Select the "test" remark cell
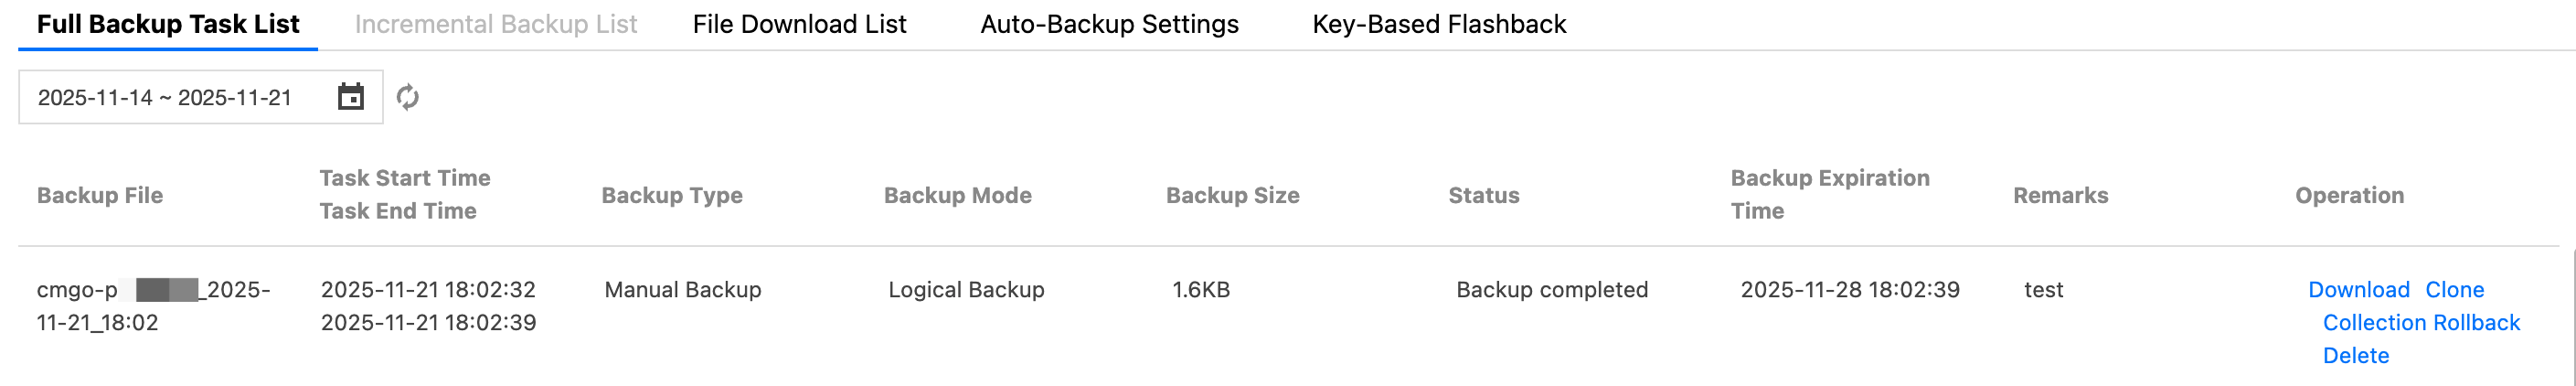The height and width of the screenshot is (386, 2576). click(2043, 289)
